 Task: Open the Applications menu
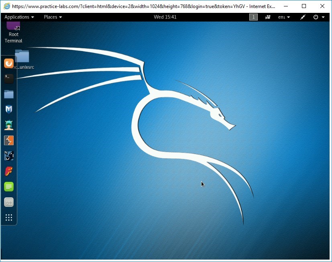(x=19, y=17)
